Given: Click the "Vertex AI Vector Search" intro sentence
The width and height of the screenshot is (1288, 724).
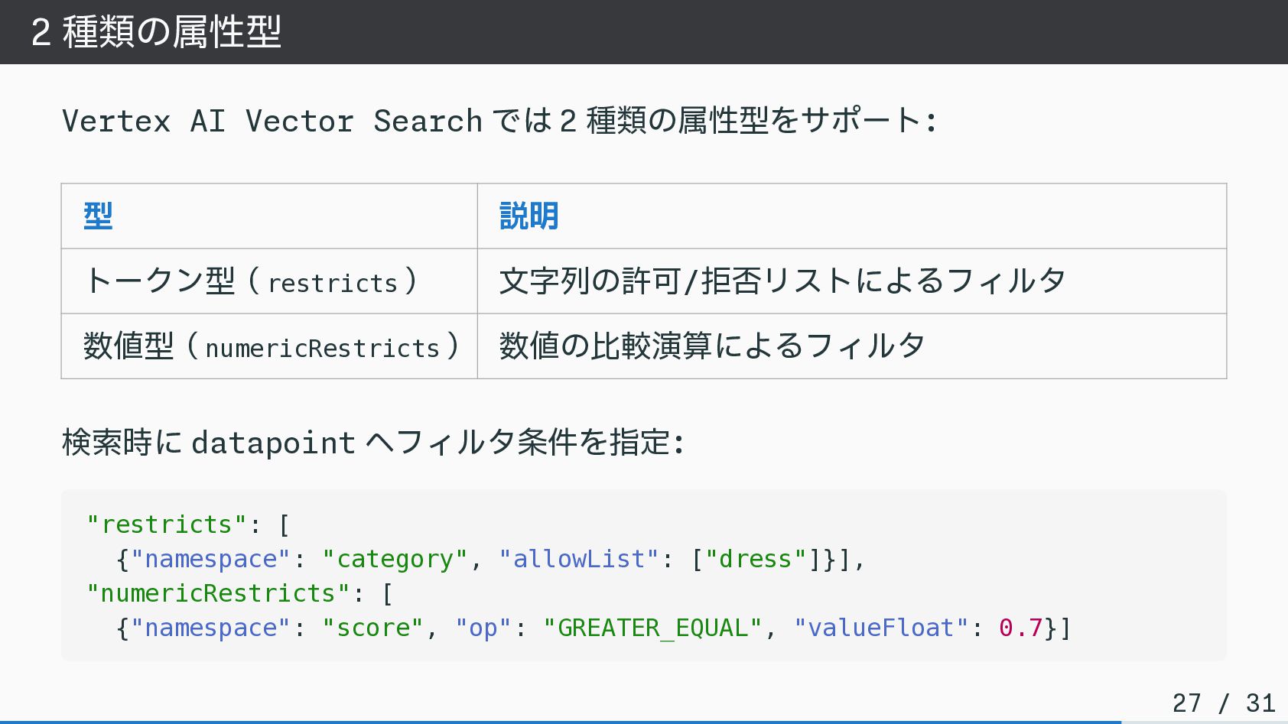Looking at the screenshot, I should [x=499, y=121].
